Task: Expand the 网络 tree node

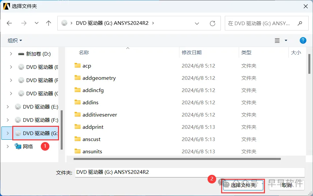Action: (x=8, y=146)
